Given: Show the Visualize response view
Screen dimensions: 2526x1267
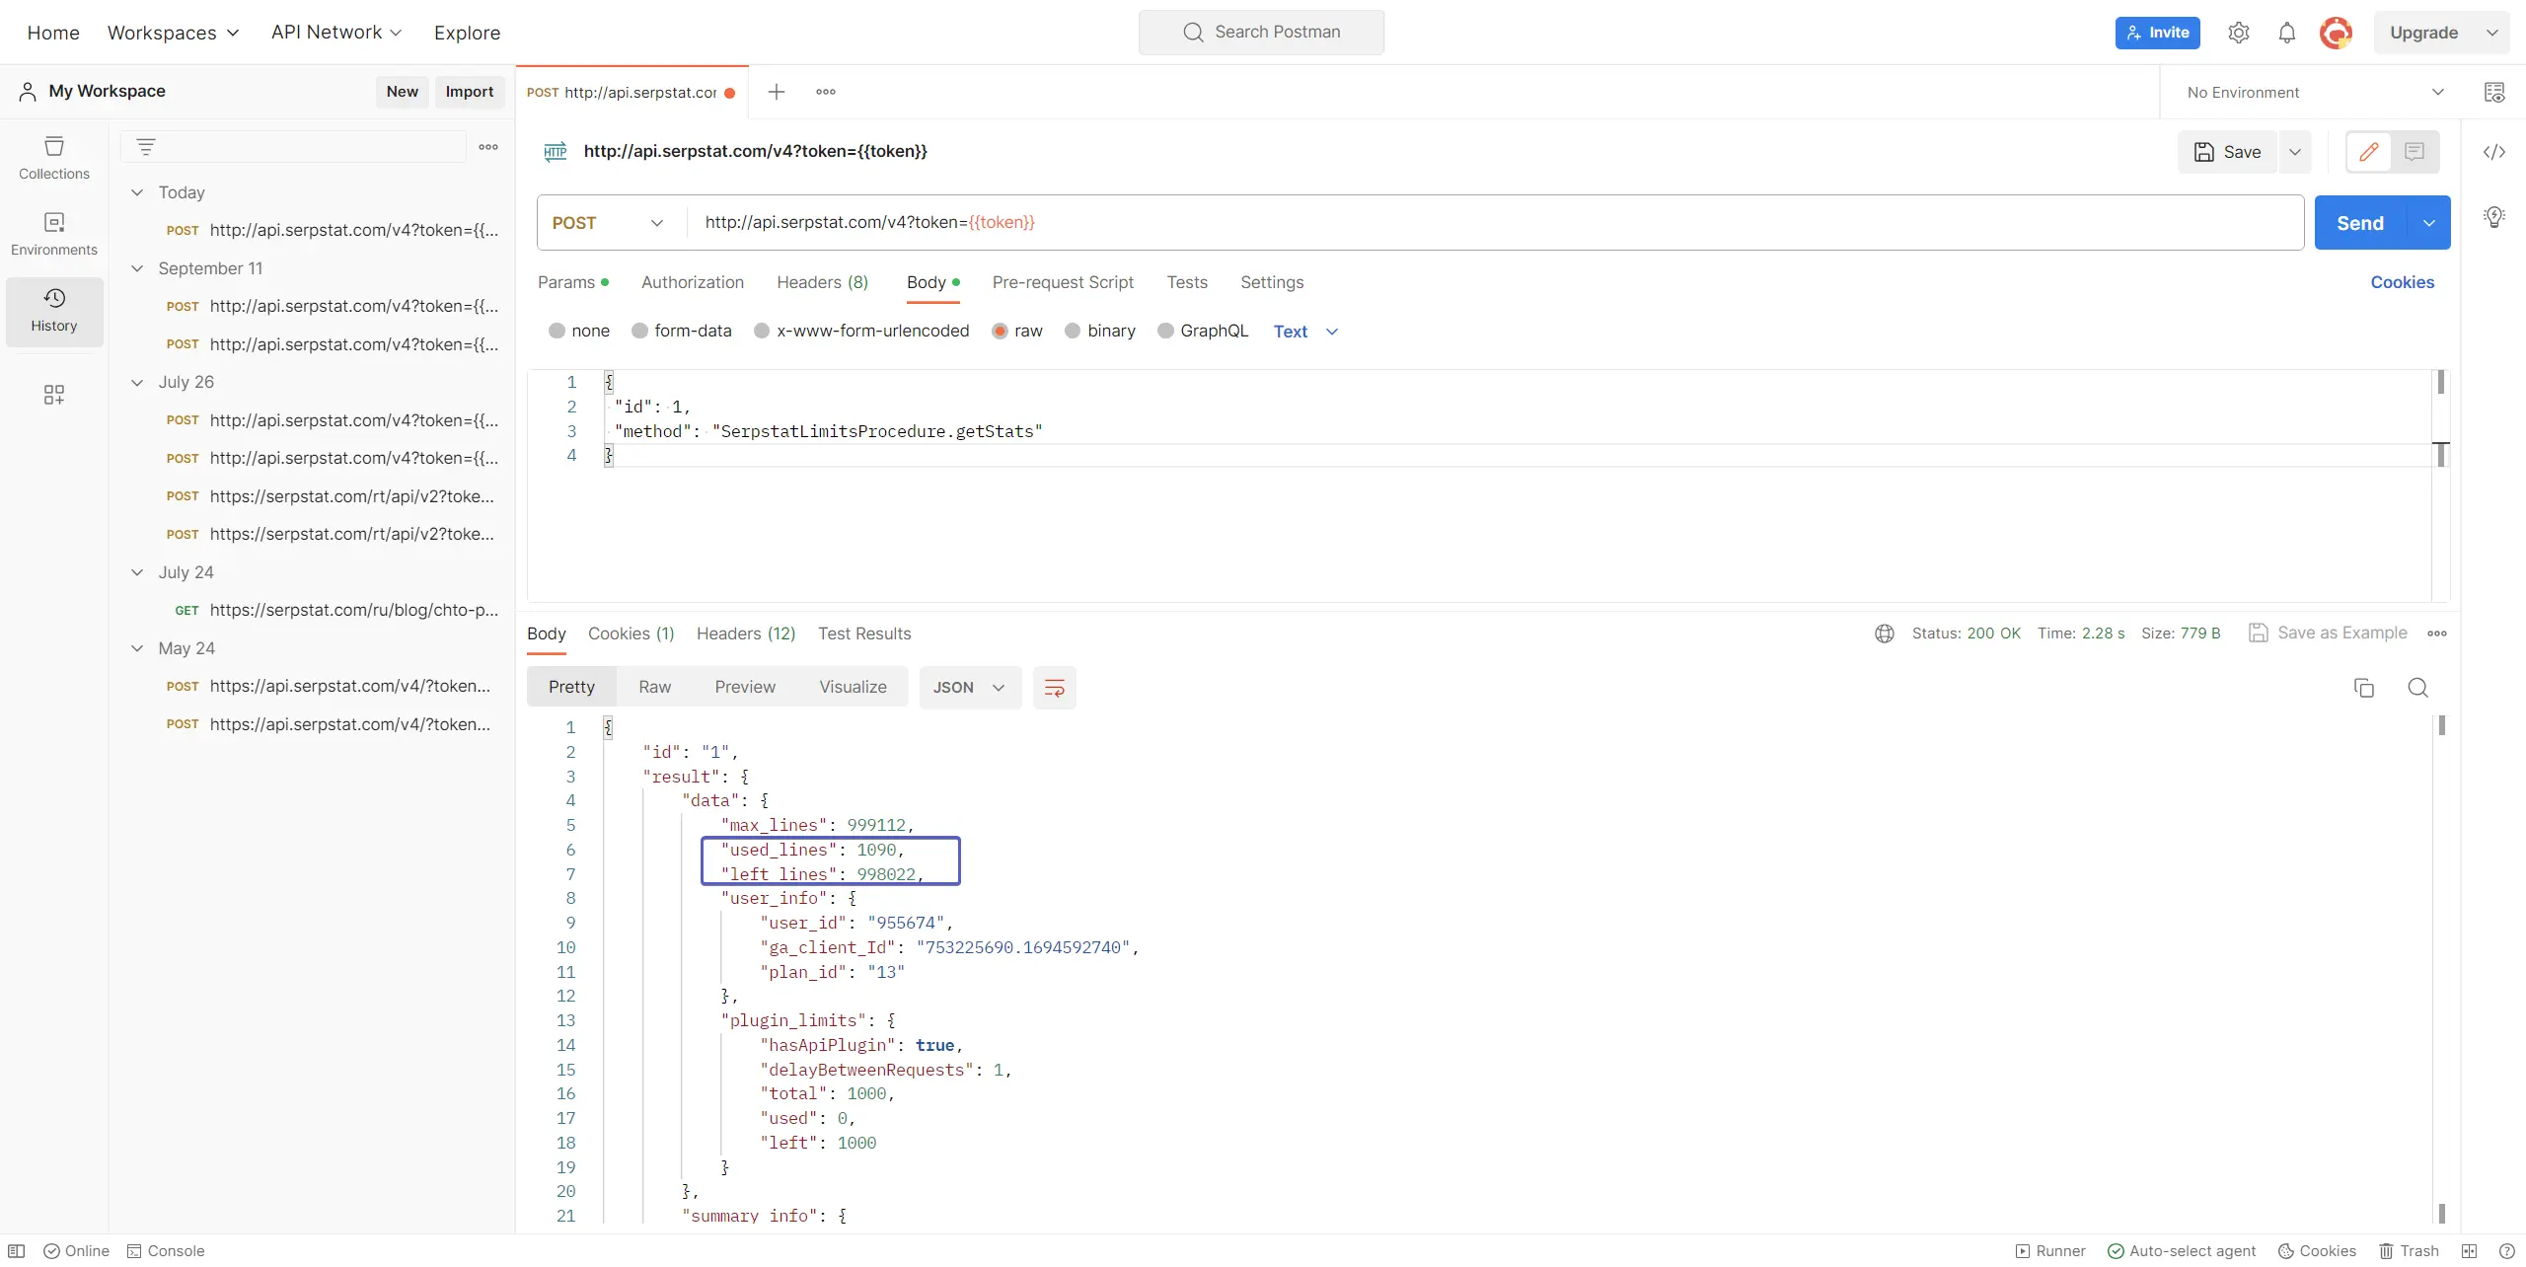Looking at the screenshot, I should 853,687.
